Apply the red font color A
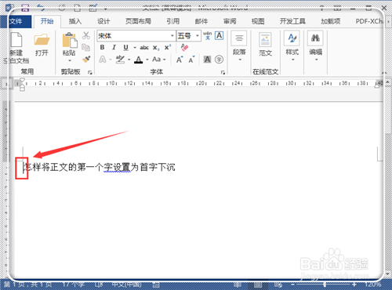 [139, 60]
